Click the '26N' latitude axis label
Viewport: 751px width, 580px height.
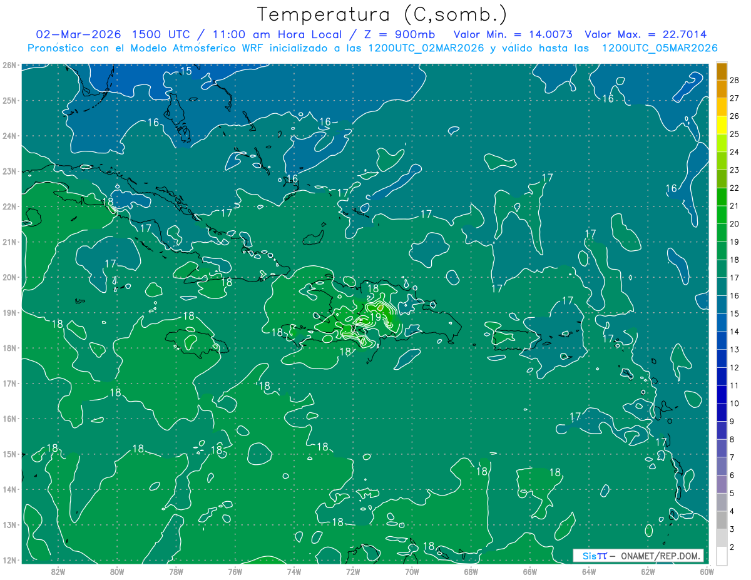(x=9, y=65)
